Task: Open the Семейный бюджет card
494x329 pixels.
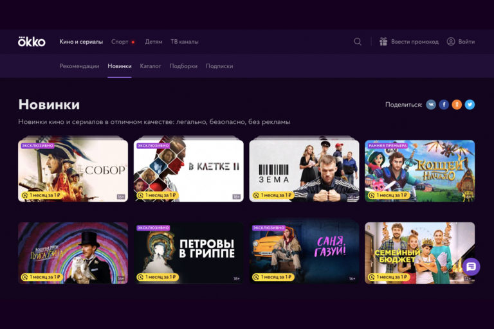Action: click(x=419, y=253)
